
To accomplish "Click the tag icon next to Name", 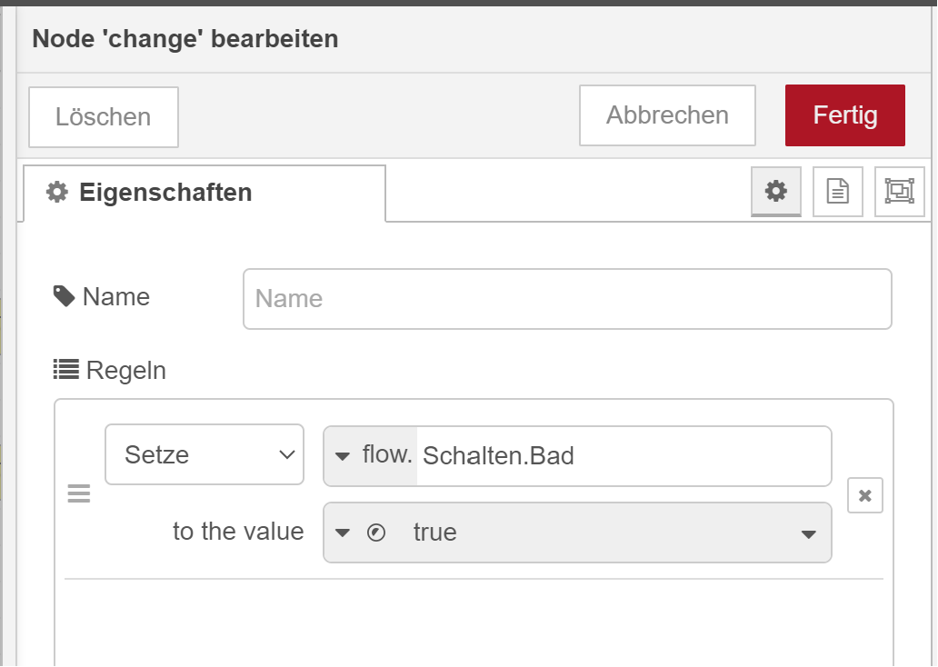I will (x=64, y=296).
